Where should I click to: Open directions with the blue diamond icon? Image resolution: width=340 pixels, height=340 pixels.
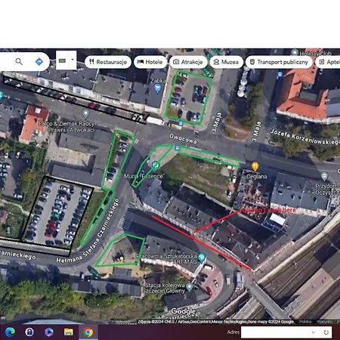click(x=39, y=61)
